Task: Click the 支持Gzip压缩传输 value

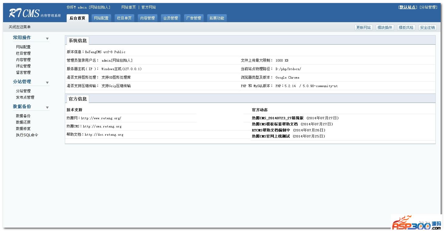Action: [x=116, y=86]
